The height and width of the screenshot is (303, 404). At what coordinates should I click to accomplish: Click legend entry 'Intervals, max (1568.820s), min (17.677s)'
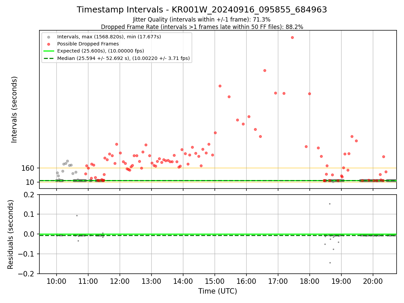click(x=109, y=37)
